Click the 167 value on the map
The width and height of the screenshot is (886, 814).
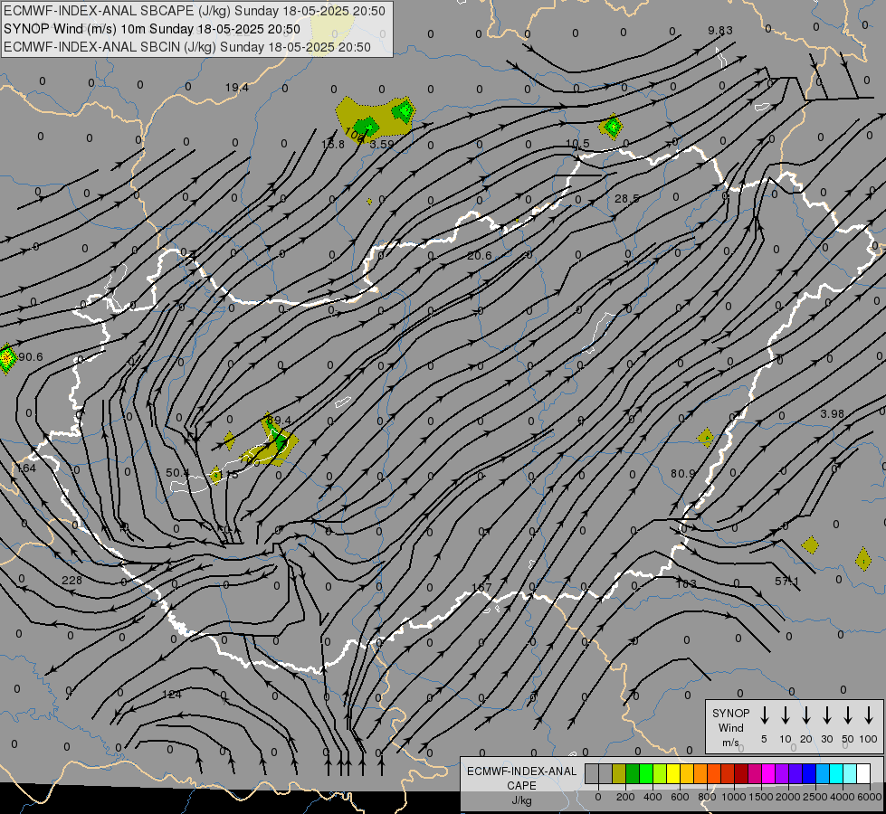pyautogui.click(x=481, y=588)
